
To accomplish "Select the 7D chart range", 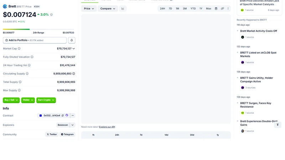I will 170,9.
